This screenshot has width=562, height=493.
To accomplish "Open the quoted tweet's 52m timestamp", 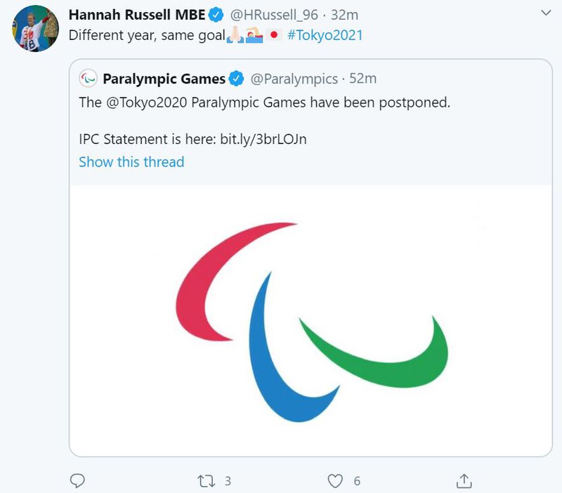I will (362, 78).
